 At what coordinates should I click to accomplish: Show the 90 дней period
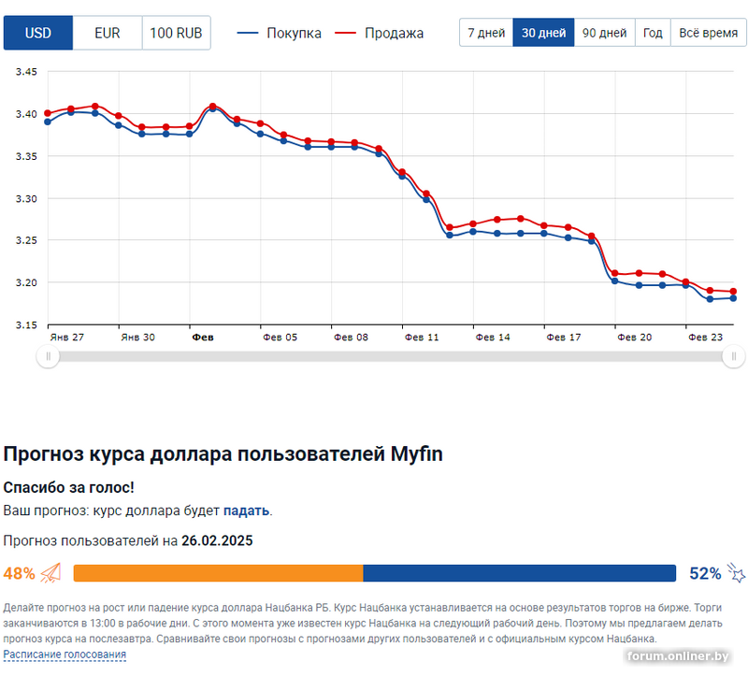[604, 33]
